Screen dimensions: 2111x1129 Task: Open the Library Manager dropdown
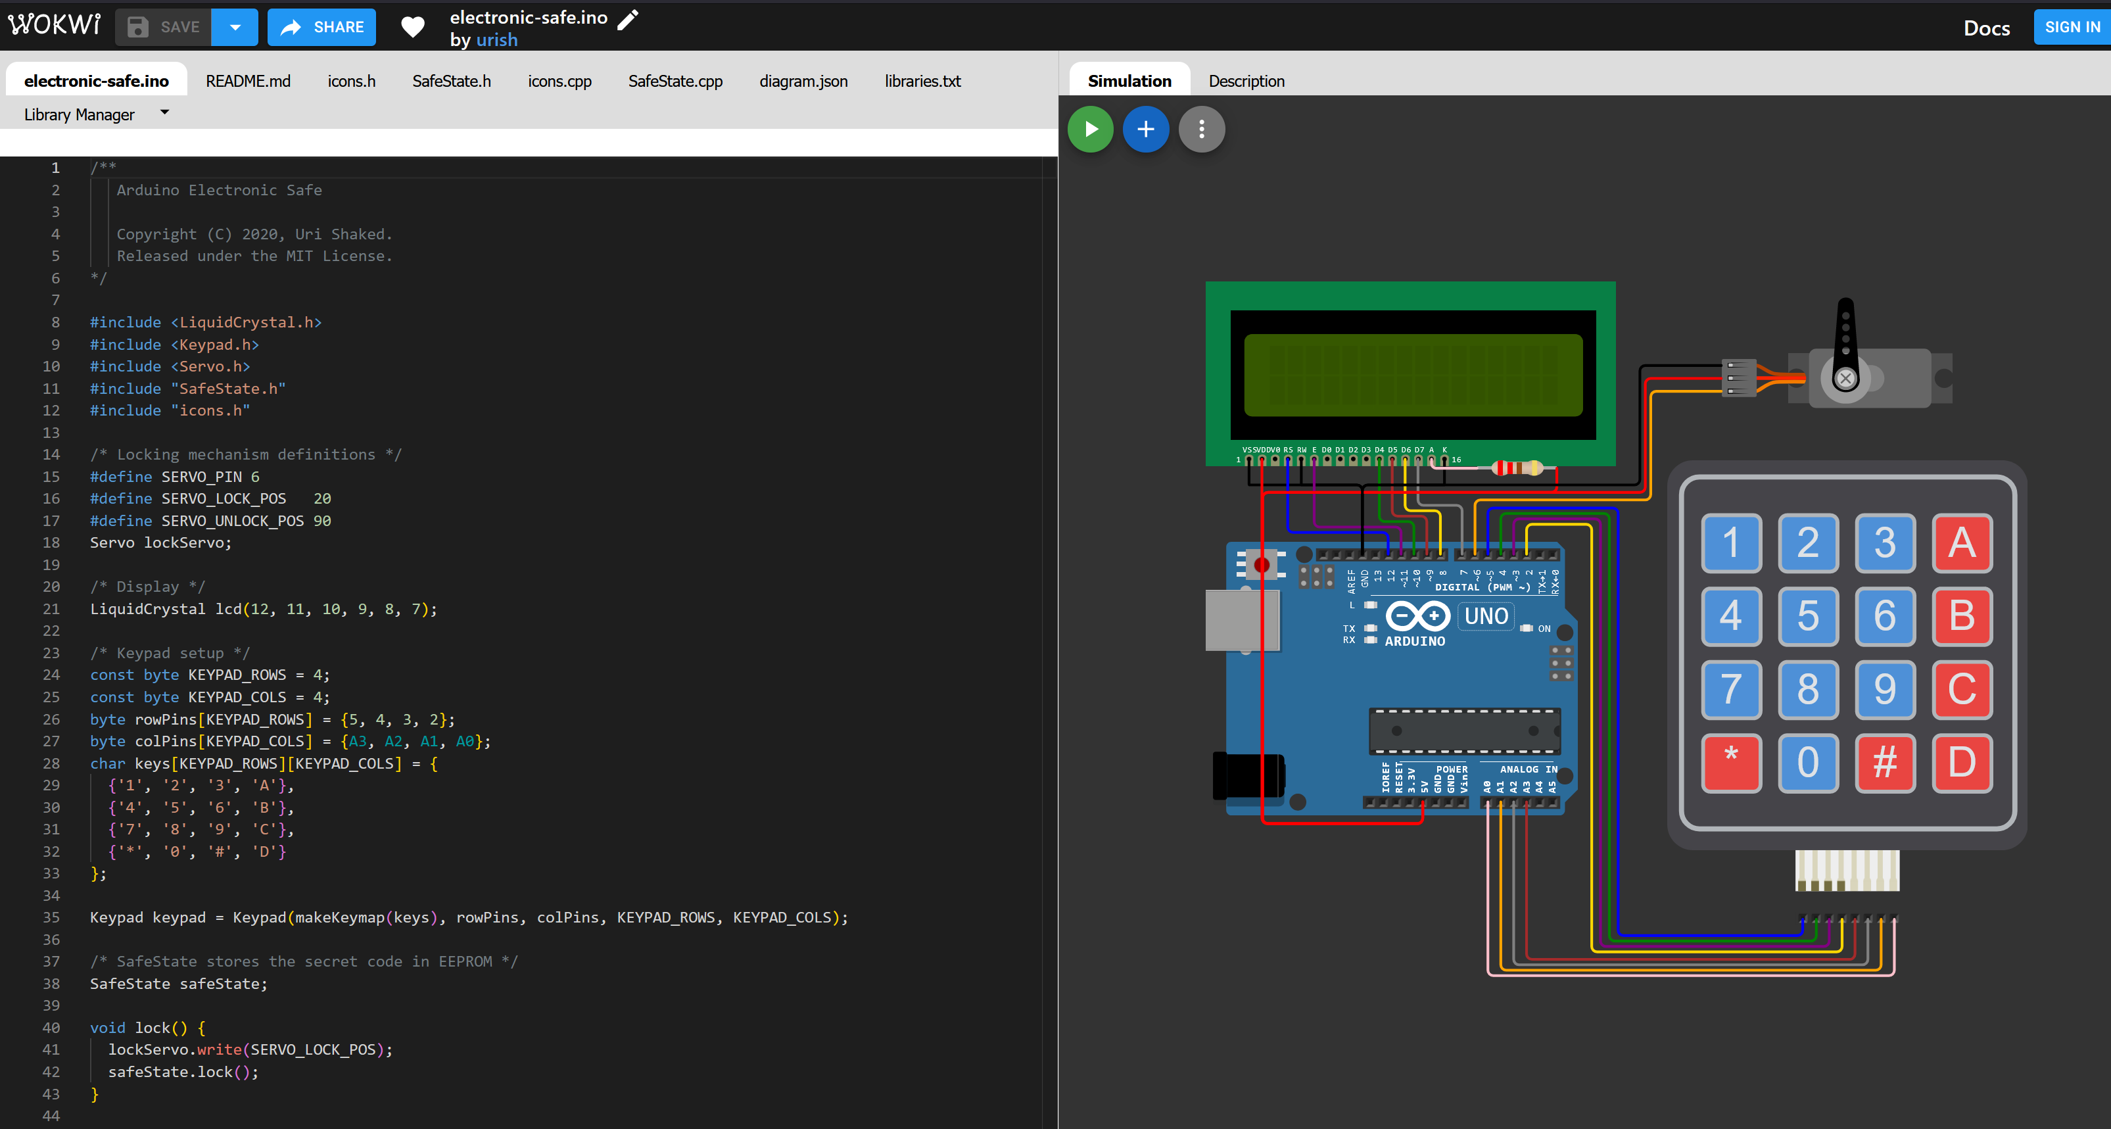(96, 114)
